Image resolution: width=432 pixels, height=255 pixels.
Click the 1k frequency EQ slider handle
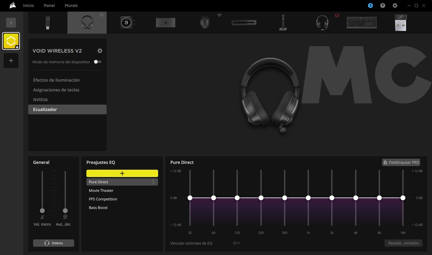[308, 198]
